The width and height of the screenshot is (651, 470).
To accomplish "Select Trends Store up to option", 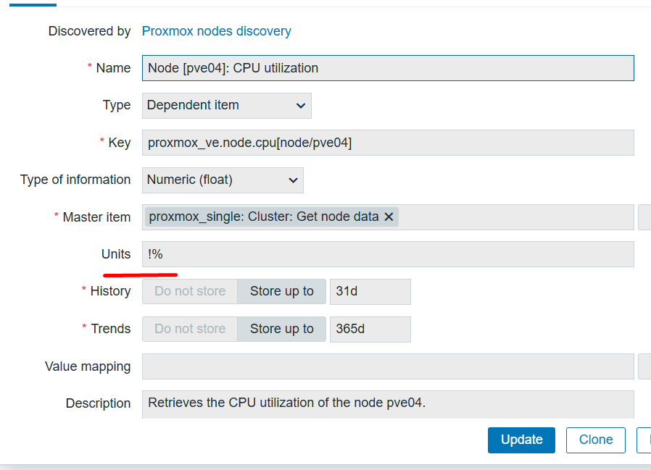I will click(x=281, y=329).
